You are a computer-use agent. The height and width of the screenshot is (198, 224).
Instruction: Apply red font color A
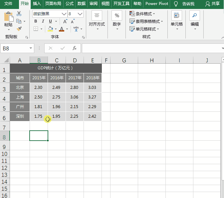62,29
